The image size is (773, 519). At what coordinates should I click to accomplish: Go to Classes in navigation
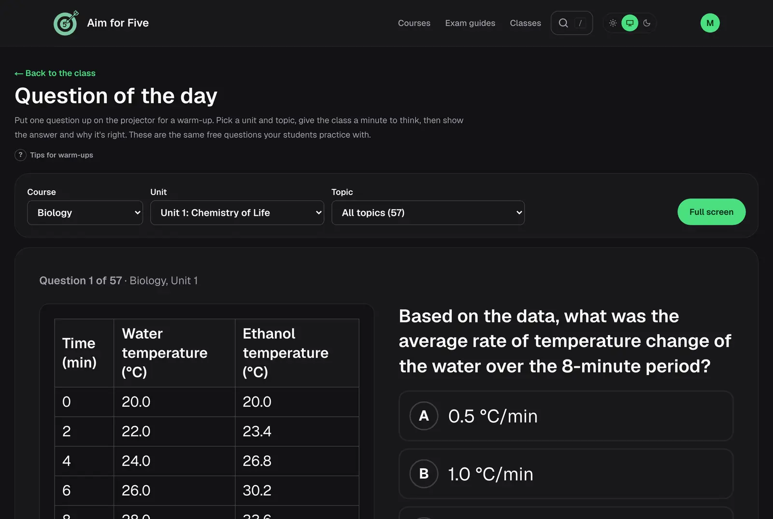pyautogui.click(x=525, y=23)
